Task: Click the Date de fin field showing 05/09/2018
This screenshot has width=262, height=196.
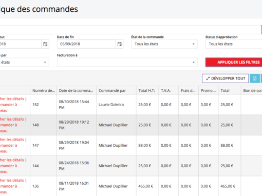Action: [86, 44]
